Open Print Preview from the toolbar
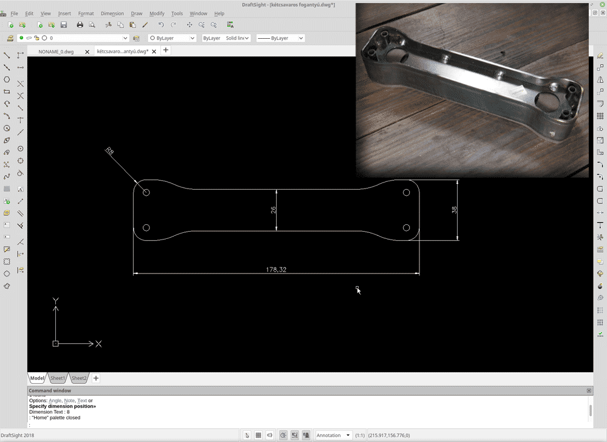 (x=92, y=25)
